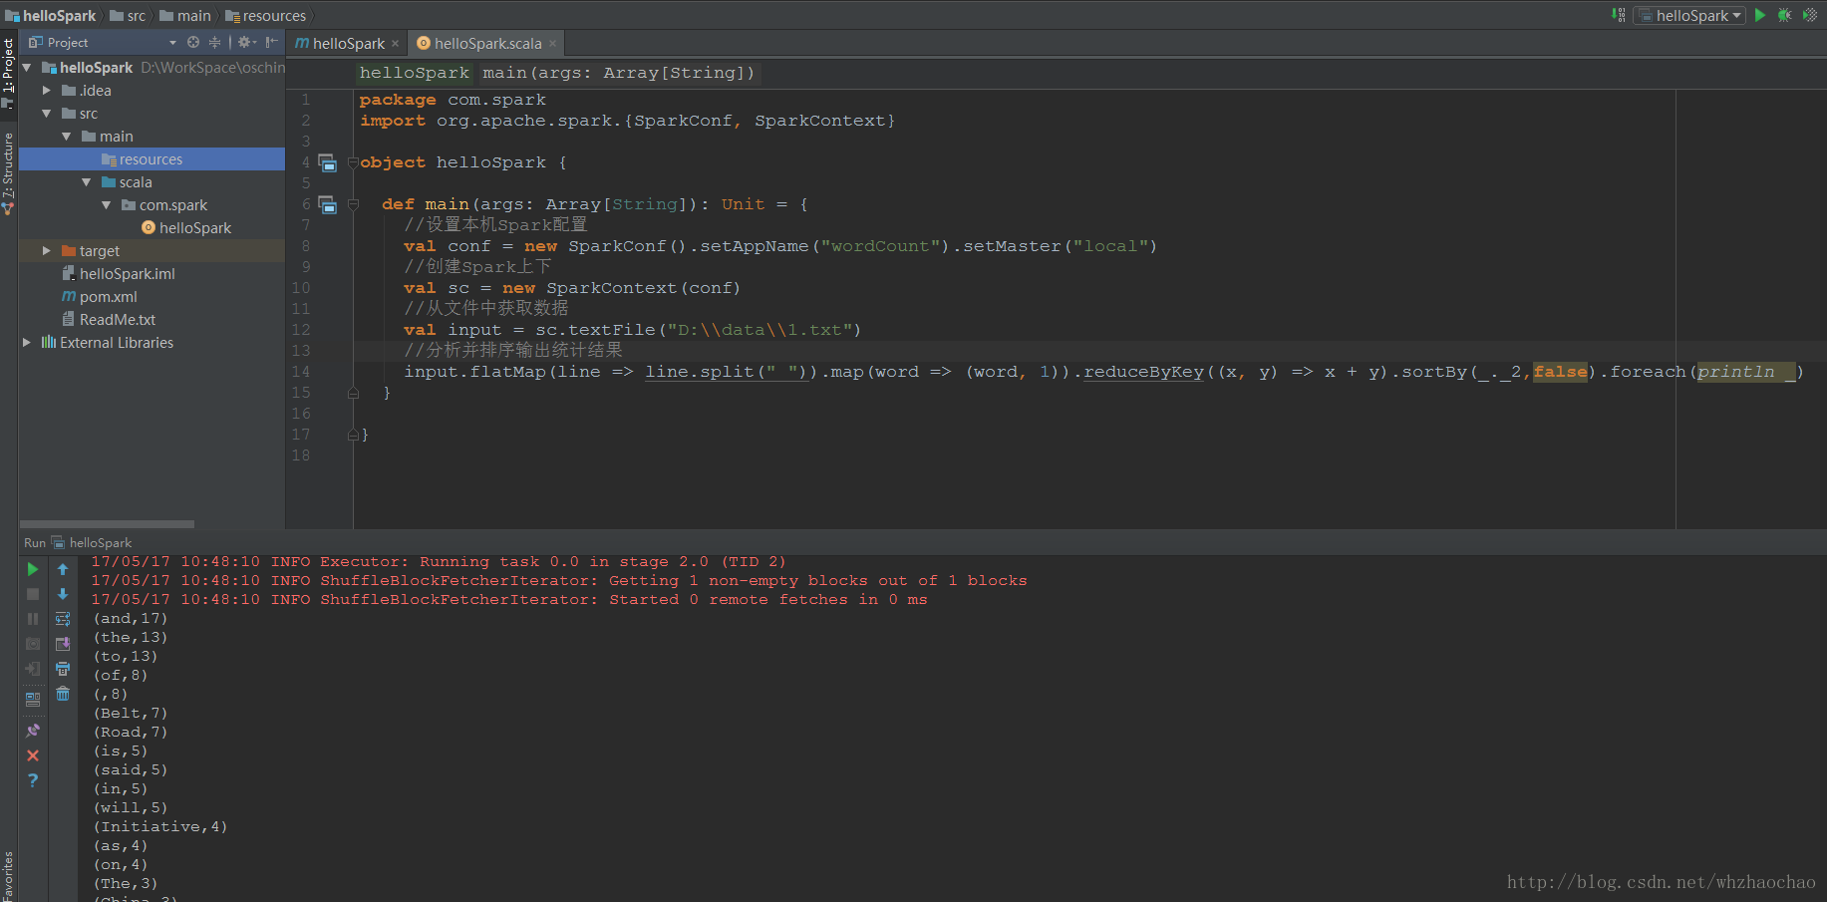Viewport: 1827px width, 902px height.
Task: Run with Coverage from the top toolbar
Action: point(1809,15)
